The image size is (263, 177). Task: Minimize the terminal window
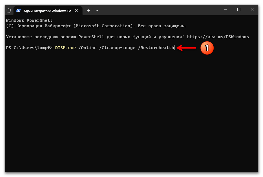[226, 9]
